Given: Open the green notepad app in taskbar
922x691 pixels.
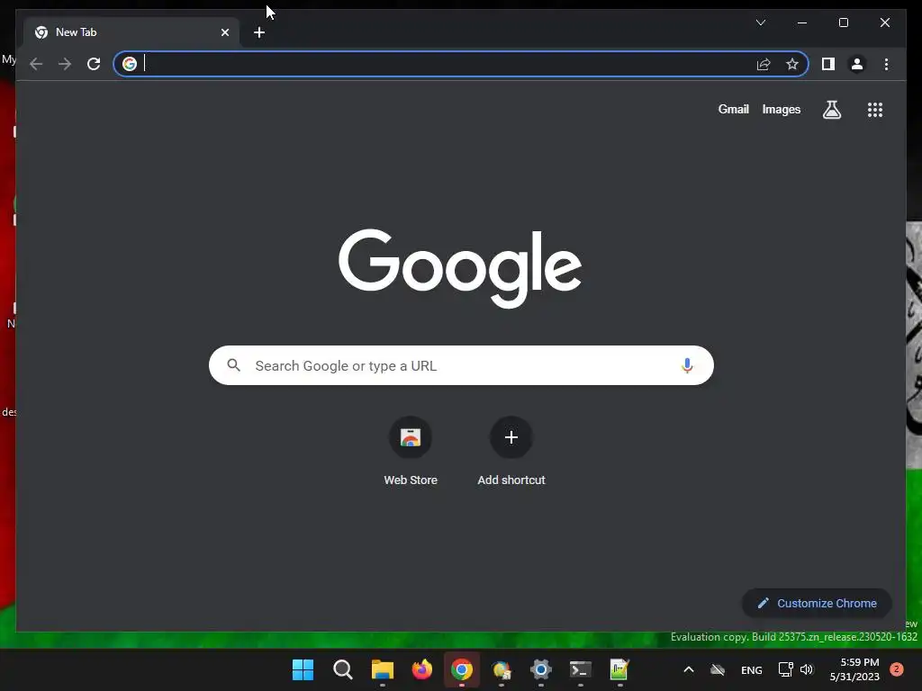Looking at the screenshot, I should tap(619, 669).
